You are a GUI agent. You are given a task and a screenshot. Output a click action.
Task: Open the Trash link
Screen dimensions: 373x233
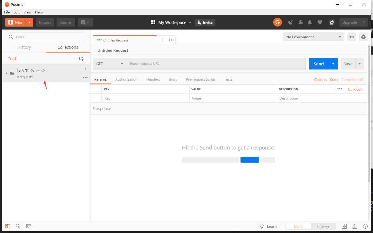13,59
